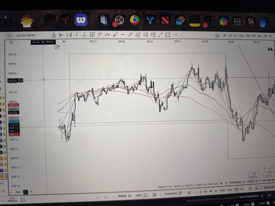Open Google Chrome from the dock
The image size is (275, 206).
click(135, 20)
